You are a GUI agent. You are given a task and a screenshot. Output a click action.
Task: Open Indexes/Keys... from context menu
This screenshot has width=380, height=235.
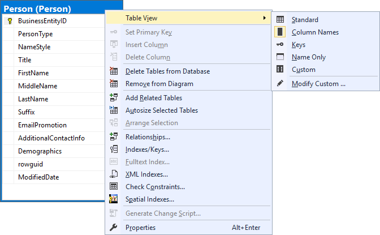coord(147,149)
